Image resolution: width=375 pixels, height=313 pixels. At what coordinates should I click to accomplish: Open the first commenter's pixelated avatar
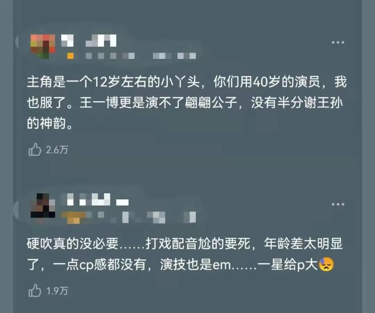(x=43, y=46)
